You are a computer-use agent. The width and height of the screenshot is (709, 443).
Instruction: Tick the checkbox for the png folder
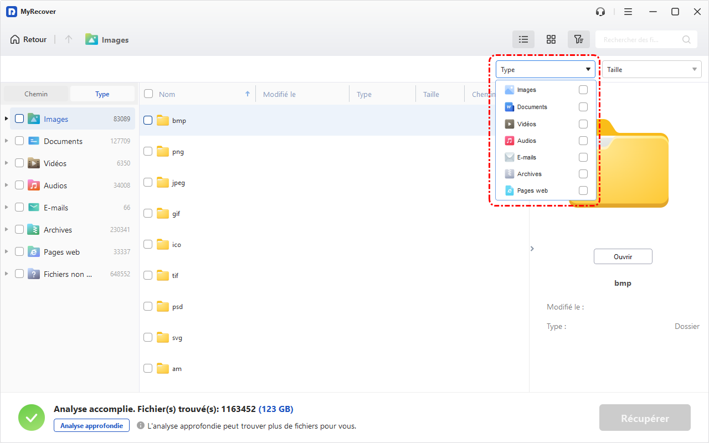pos(148,151)
